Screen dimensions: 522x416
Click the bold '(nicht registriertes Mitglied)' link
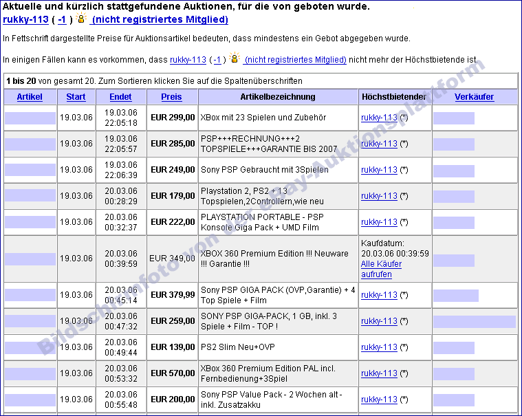(159, 20)
